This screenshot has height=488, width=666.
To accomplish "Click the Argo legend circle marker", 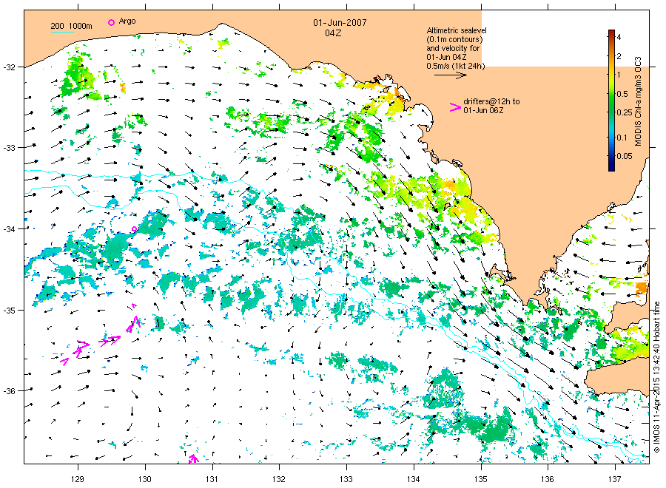I will point(111,22).
